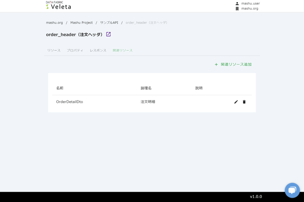Navigate to Mashu Project breadcrumb

point(81,23)
